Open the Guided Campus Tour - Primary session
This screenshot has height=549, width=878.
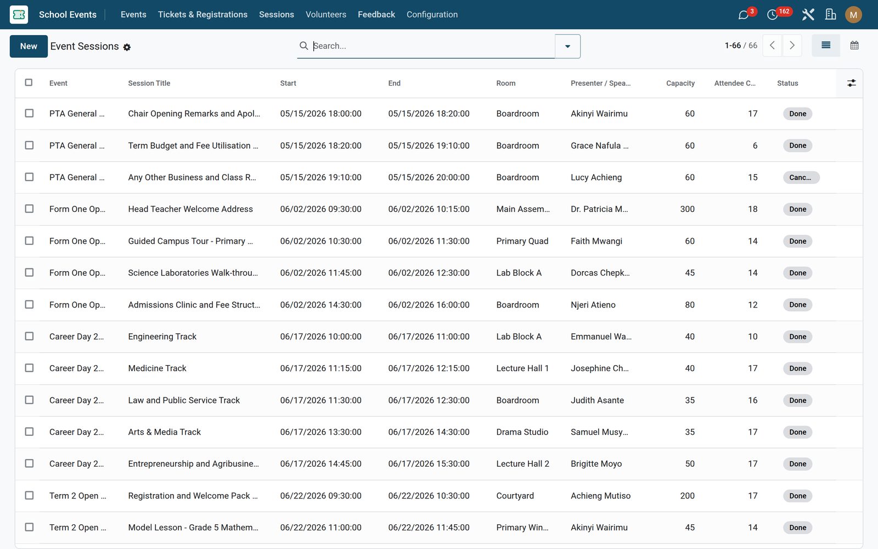[x=190, y=241]
